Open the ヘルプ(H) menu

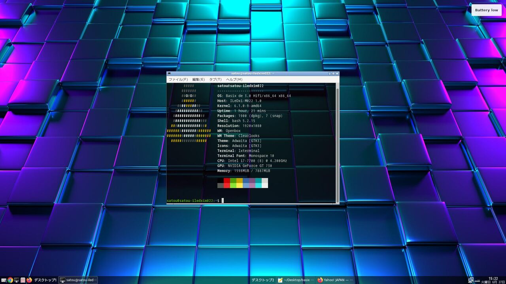(234, 79)
